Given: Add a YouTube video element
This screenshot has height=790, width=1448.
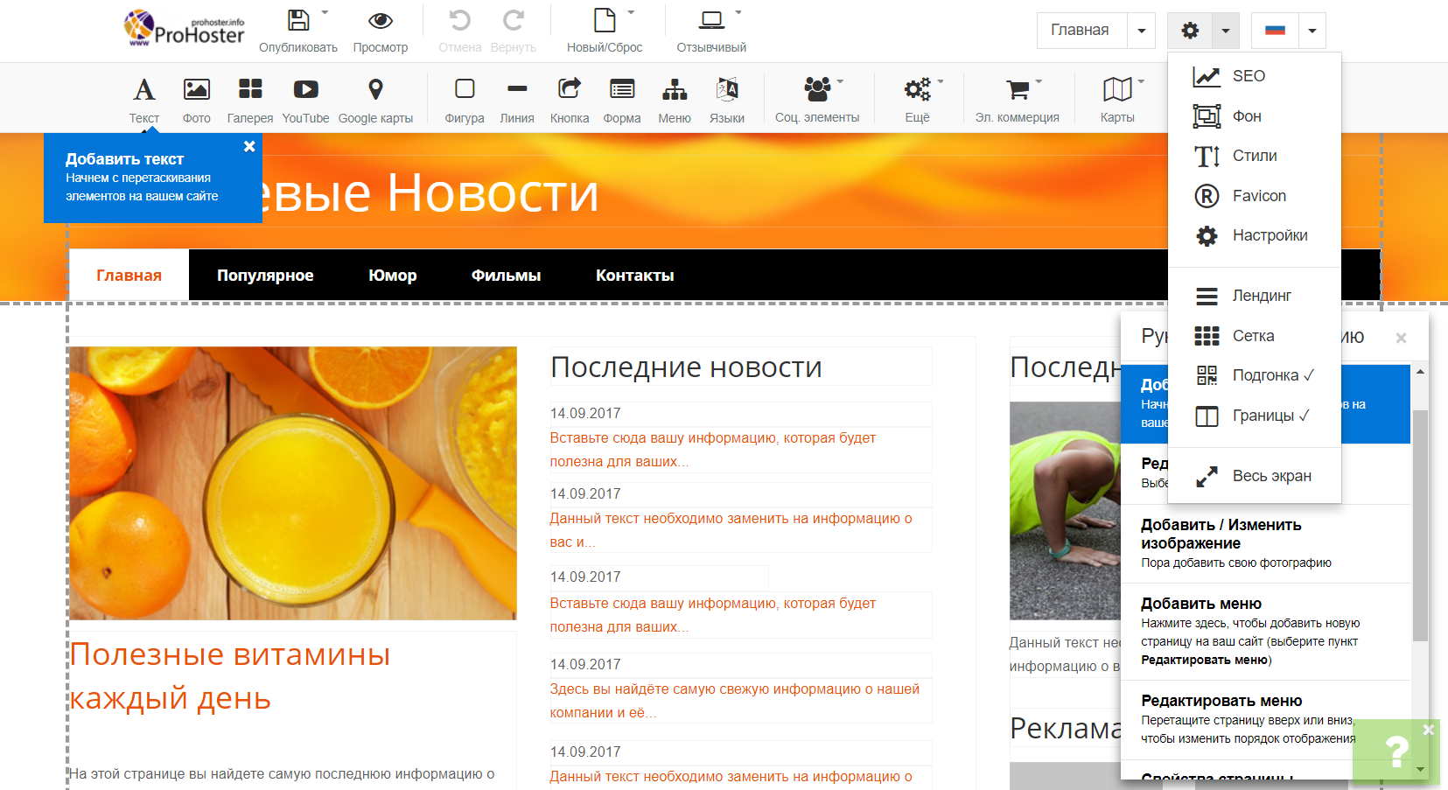Looking at the screenshot, I should click(305, 90).
